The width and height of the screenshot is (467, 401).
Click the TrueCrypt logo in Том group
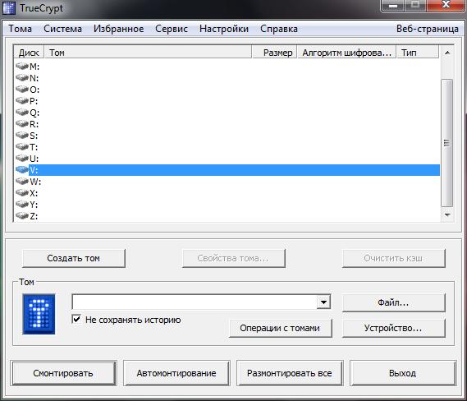(x=39, y=314)
